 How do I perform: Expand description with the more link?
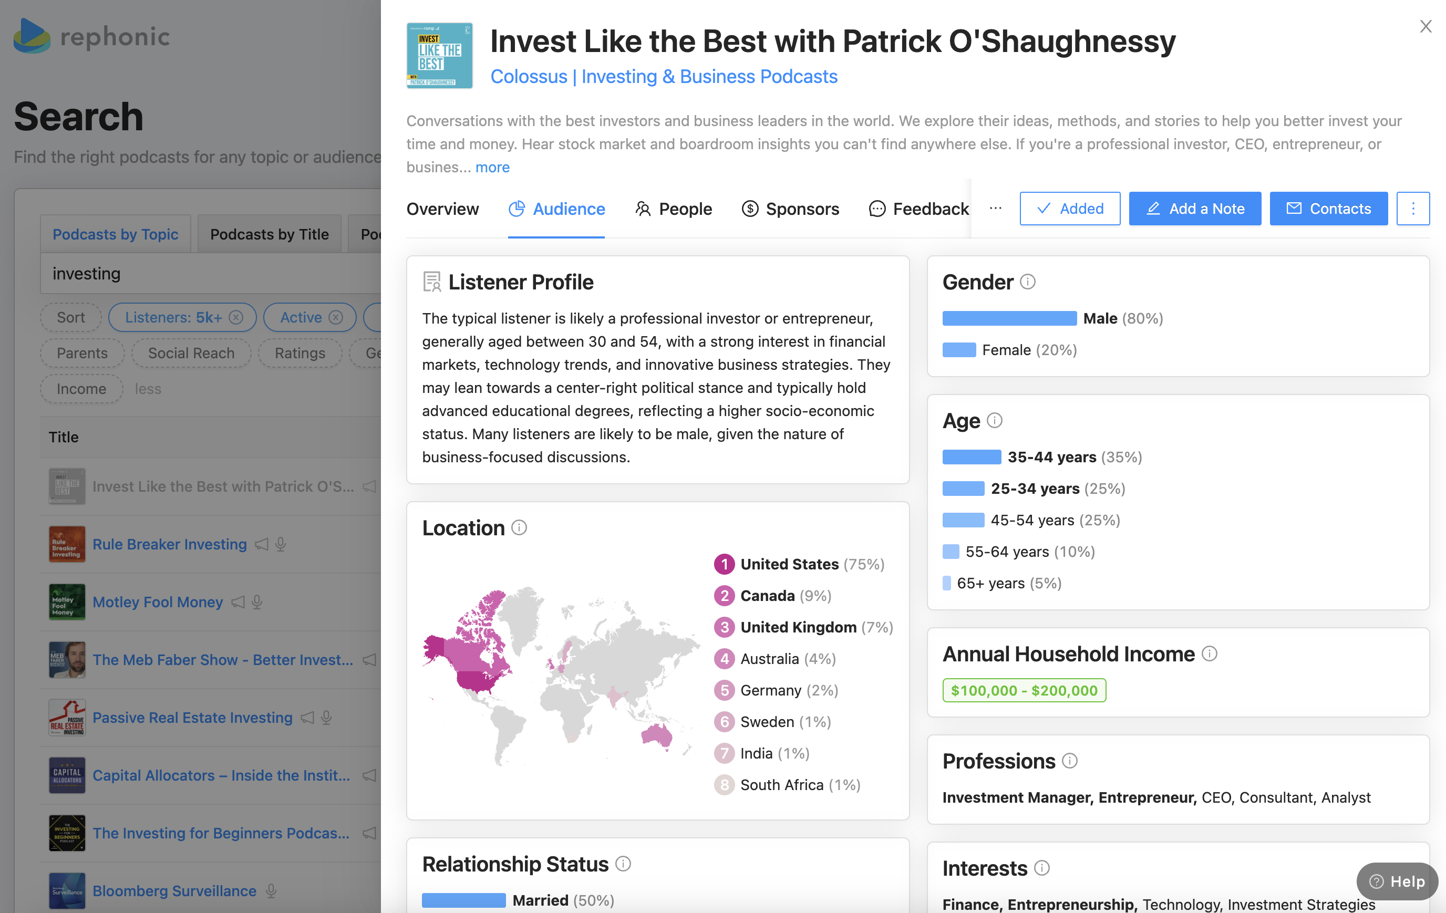coord(492,167)
